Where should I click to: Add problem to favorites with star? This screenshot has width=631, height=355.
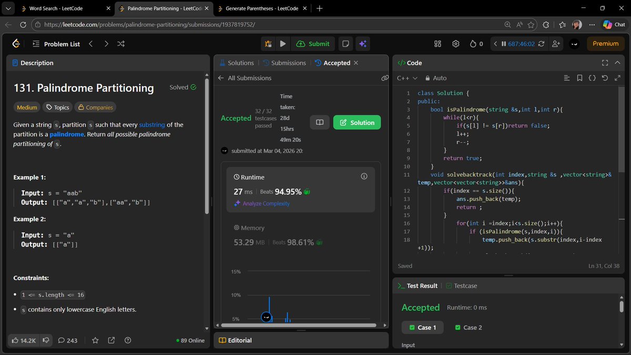(x=95, y=340)
